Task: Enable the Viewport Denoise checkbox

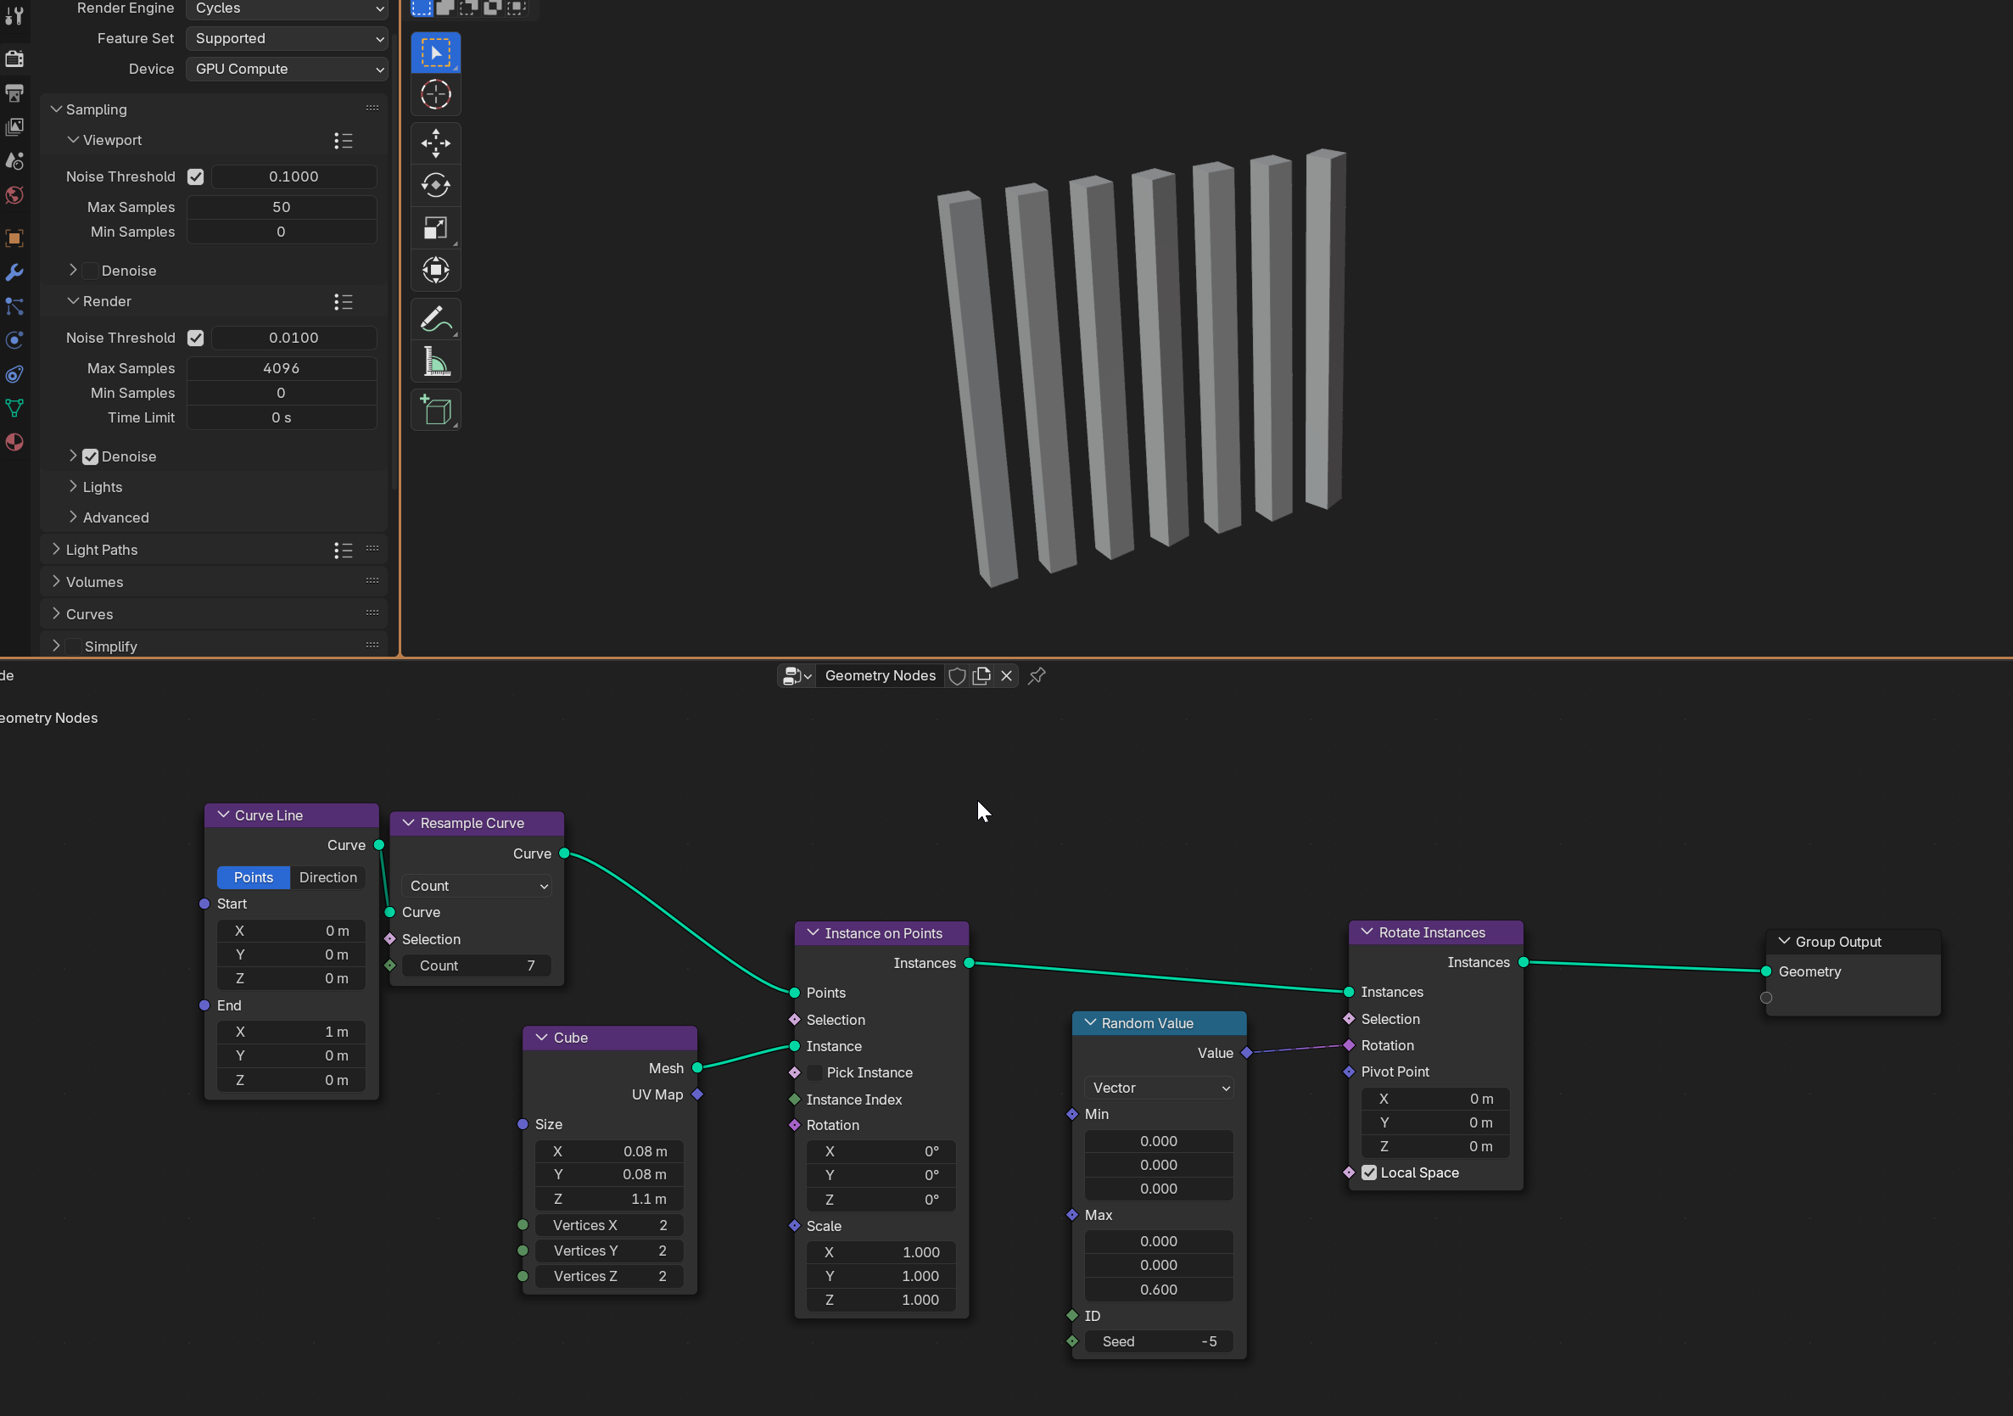Action: [90, 271]
